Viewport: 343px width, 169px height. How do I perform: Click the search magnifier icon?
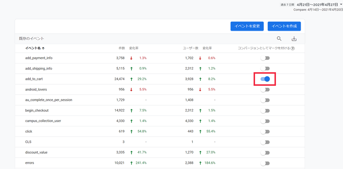(x=279, y=39)
